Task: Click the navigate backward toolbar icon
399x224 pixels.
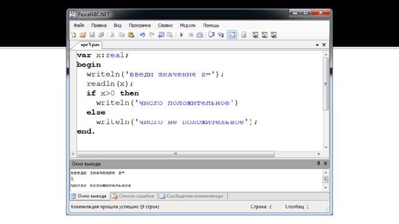Action: 161,35
